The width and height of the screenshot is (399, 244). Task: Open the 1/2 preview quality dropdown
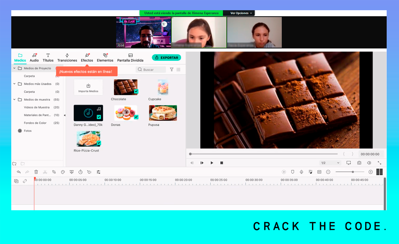click(x=330, y=163)
